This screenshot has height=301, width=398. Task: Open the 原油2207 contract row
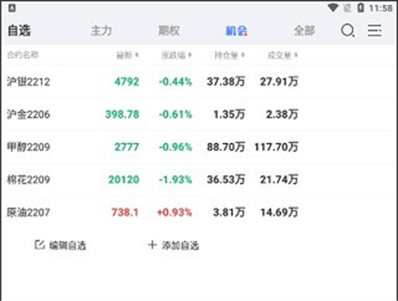pyautogui.click(x=199, y=212)
